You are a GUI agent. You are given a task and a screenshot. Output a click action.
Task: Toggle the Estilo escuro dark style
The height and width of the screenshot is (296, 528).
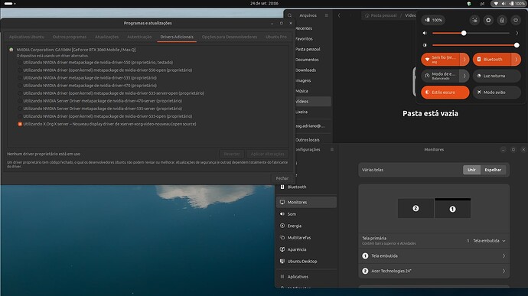[x=445, y=93]
